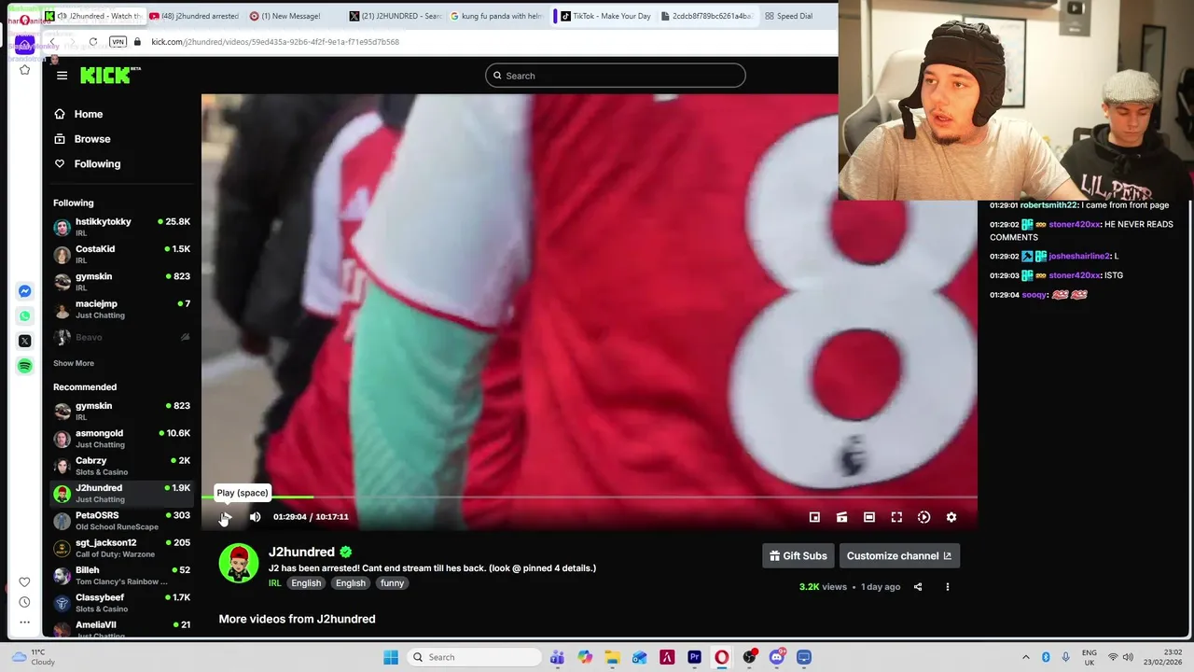Toggle theater mode in the video player
The width and height of the screenshot is (1194, 672).
(x=869, y=517)
